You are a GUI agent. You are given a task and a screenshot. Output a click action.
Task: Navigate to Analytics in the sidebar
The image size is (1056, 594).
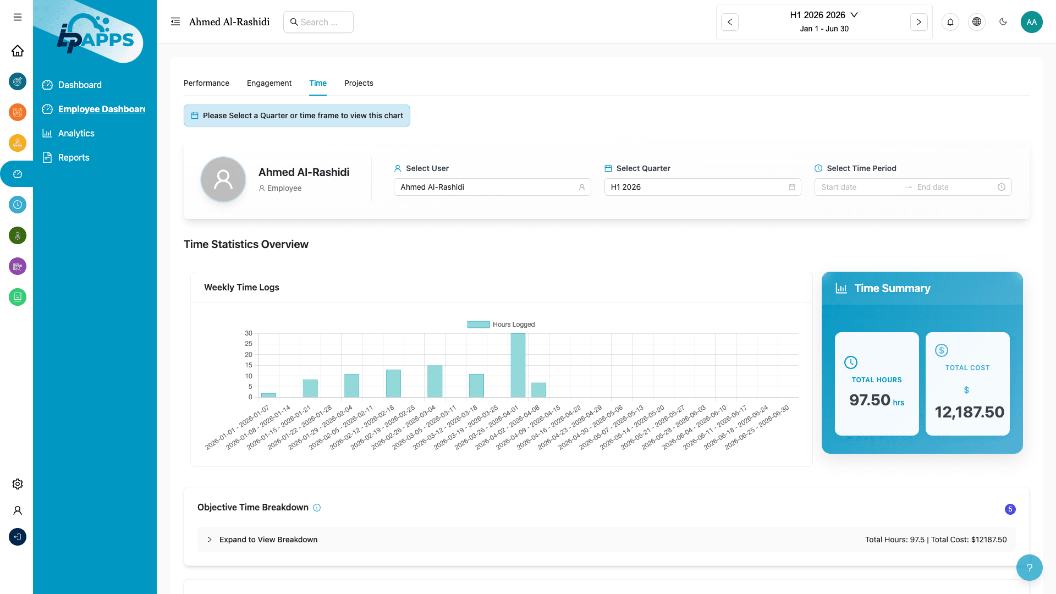pyautogui.click(x=76, y=133)
